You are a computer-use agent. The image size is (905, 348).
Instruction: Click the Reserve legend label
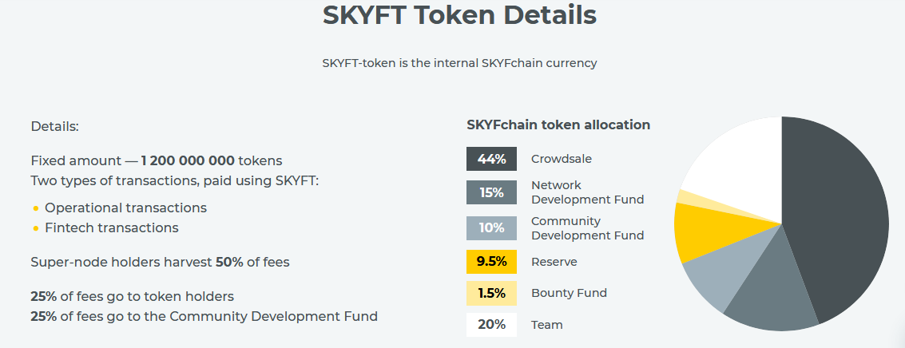pyautogui.click(x=554, y=262)
